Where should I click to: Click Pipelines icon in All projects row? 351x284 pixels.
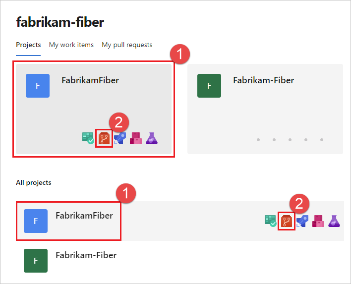pyautogui.click(x=302, y=221)
